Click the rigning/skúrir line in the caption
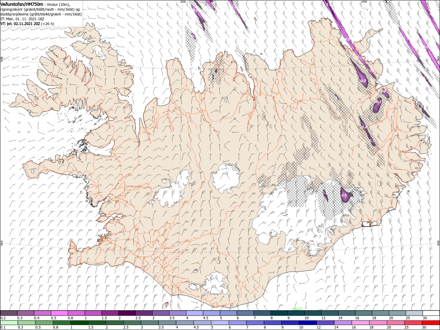 [x=40, y=9]
